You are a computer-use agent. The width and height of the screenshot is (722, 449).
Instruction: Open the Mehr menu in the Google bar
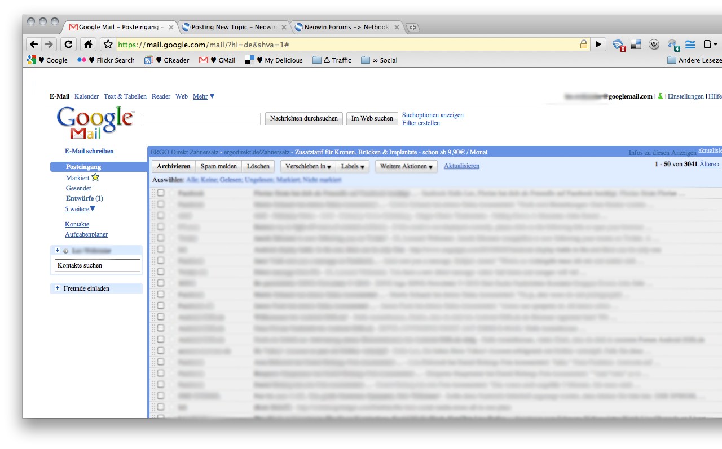click(x=201, y=96)
